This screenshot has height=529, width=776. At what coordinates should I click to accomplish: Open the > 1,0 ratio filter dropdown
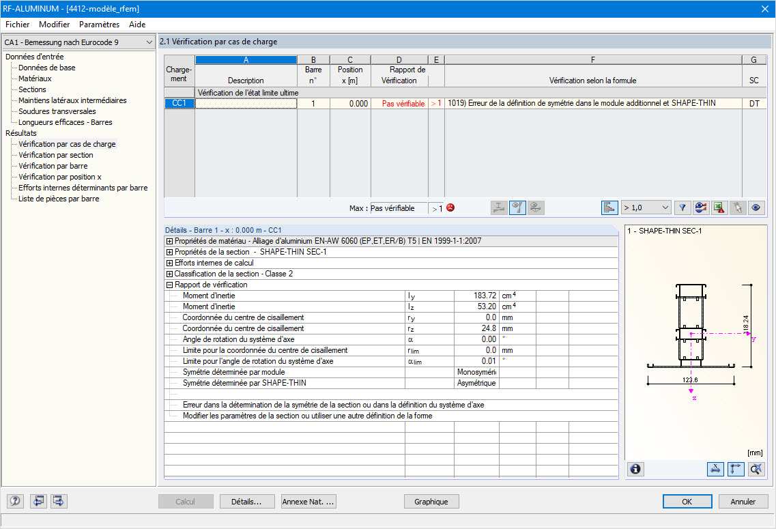[x=646, y=208]
